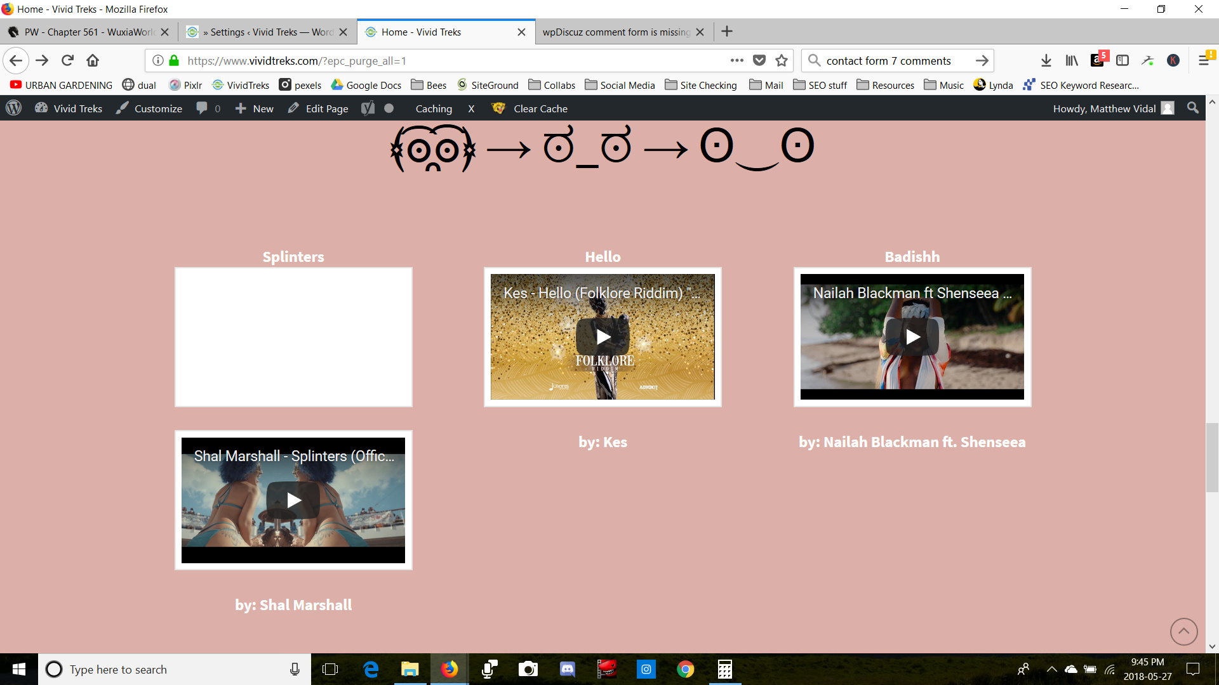The height and width of the screenshot is (685, 1219).
Task: Save page to Pocket icon
Action: tap(759, 60)
